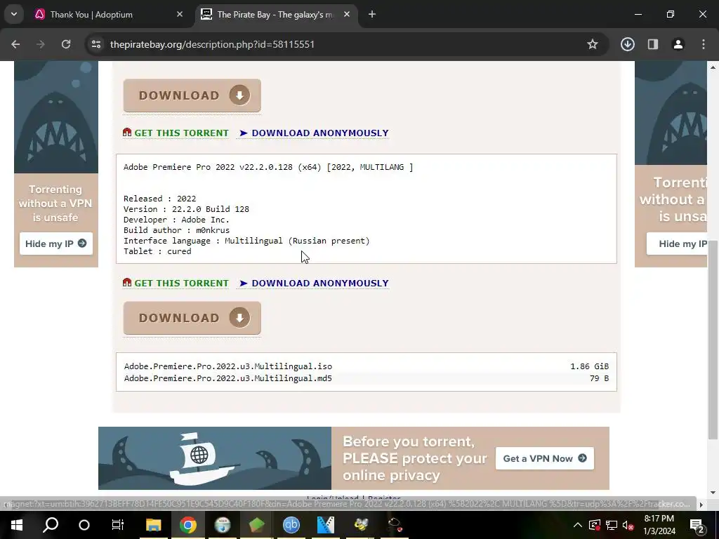Click upper magnet icon beside GET THIS TORRENT
The height and width of the screenshot is (539, 719).
(127, 133)
